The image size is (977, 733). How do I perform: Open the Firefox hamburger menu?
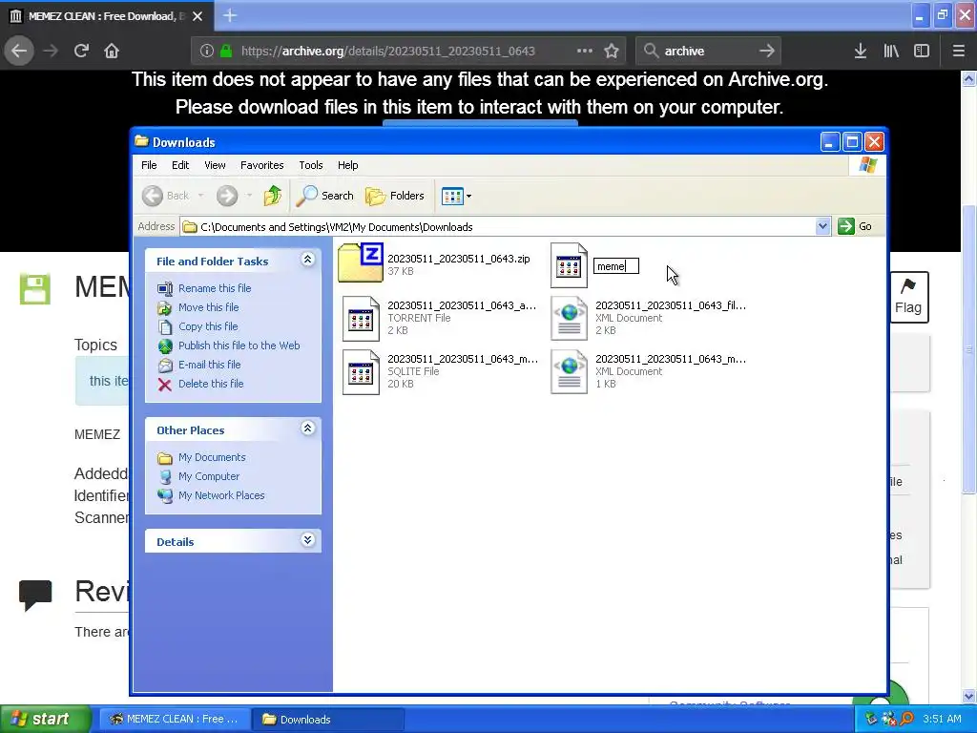click(x=958, y=51)
